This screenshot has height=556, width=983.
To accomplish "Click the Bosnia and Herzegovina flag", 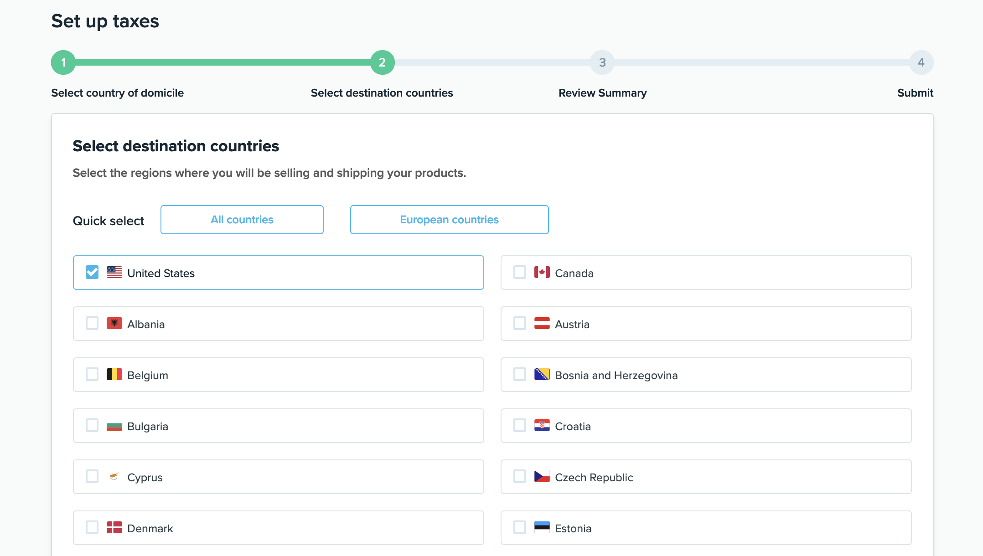I will pos(542,375).
